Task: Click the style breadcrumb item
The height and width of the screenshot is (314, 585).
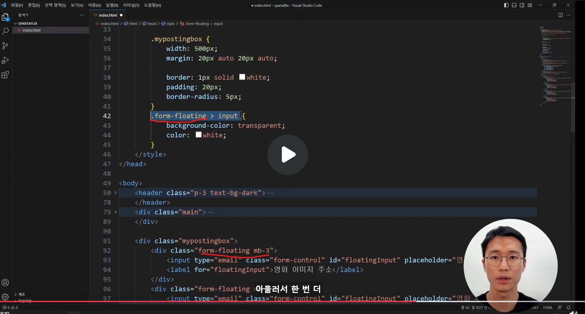Action: tap(170, 24)
